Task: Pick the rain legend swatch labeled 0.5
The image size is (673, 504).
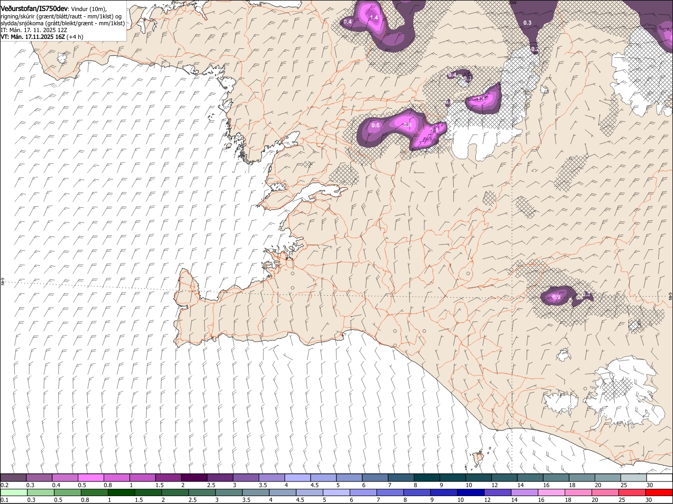Action: (x=68, y=492)
